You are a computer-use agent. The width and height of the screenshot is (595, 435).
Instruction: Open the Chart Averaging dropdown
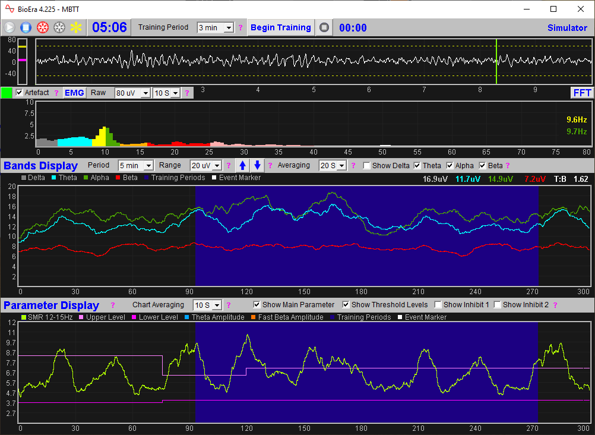207,305
